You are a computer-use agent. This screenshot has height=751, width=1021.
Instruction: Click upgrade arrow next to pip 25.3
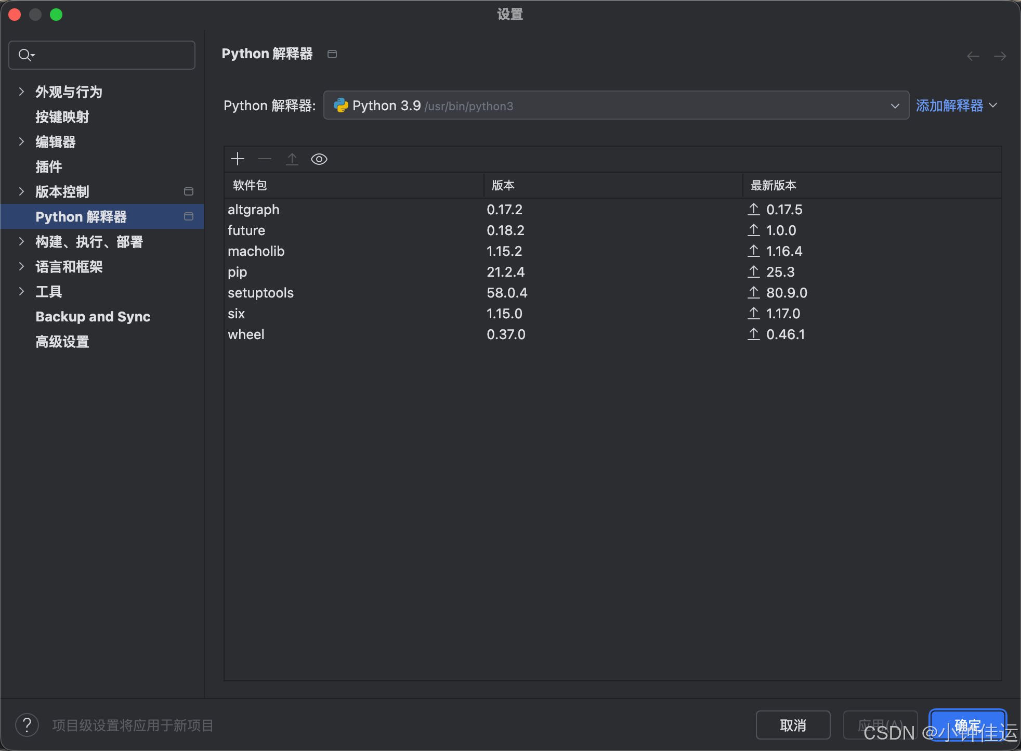[754, 272]
